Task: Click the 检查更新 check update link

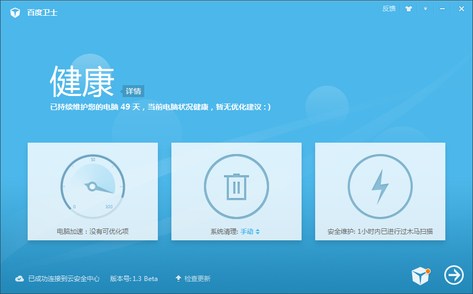Action: click(x=197, y=279)
